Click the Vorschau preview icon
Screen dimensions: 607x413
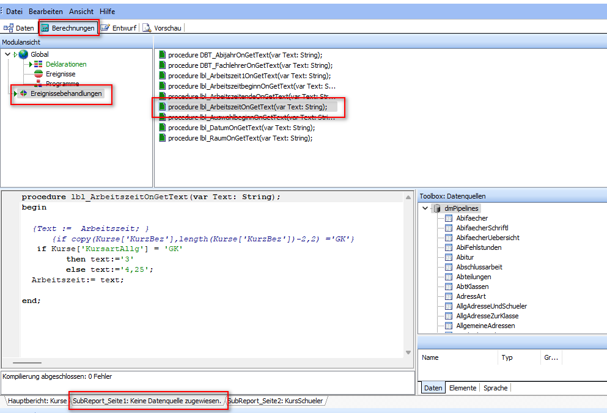click(147, 28)
